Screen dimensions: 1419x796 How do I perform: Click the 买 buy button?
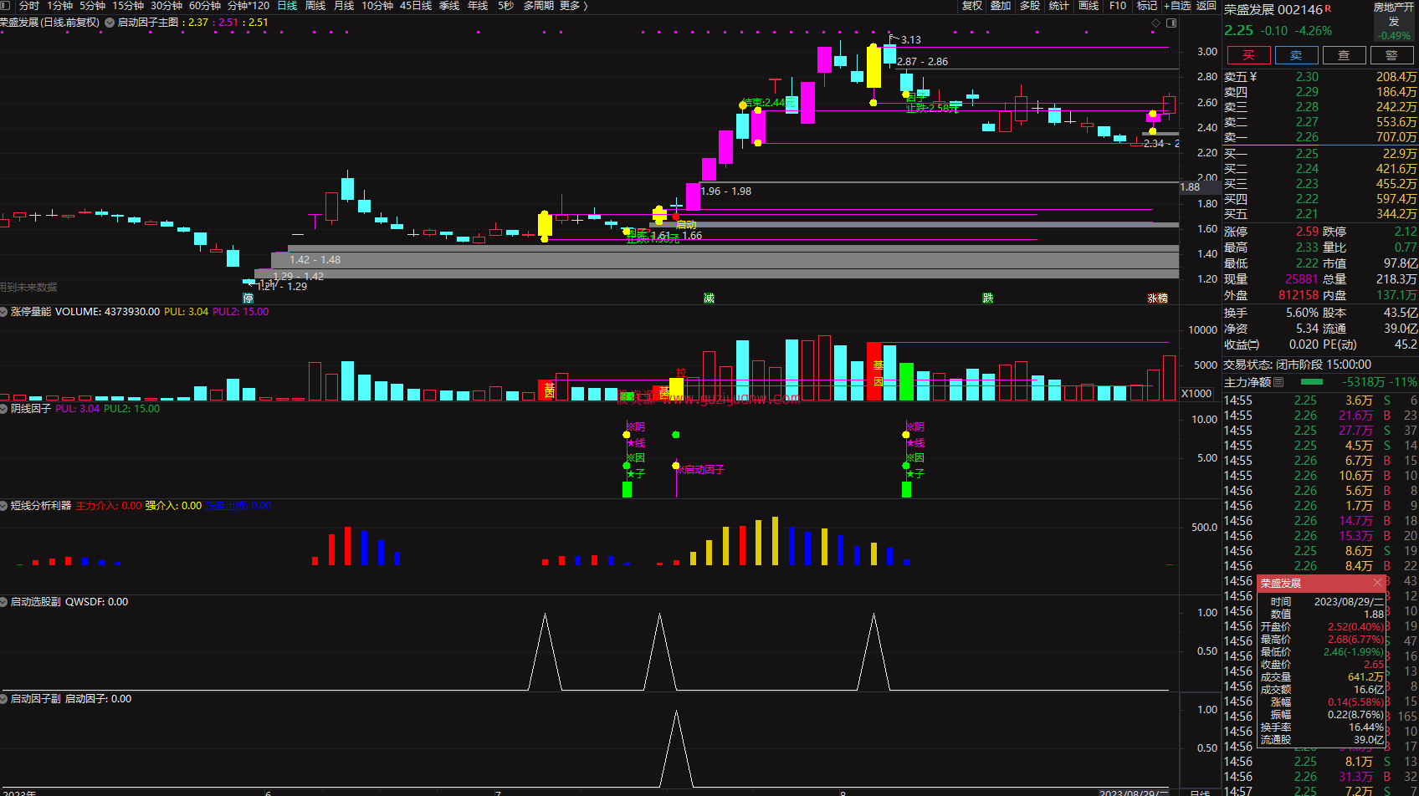(1248, 55)
